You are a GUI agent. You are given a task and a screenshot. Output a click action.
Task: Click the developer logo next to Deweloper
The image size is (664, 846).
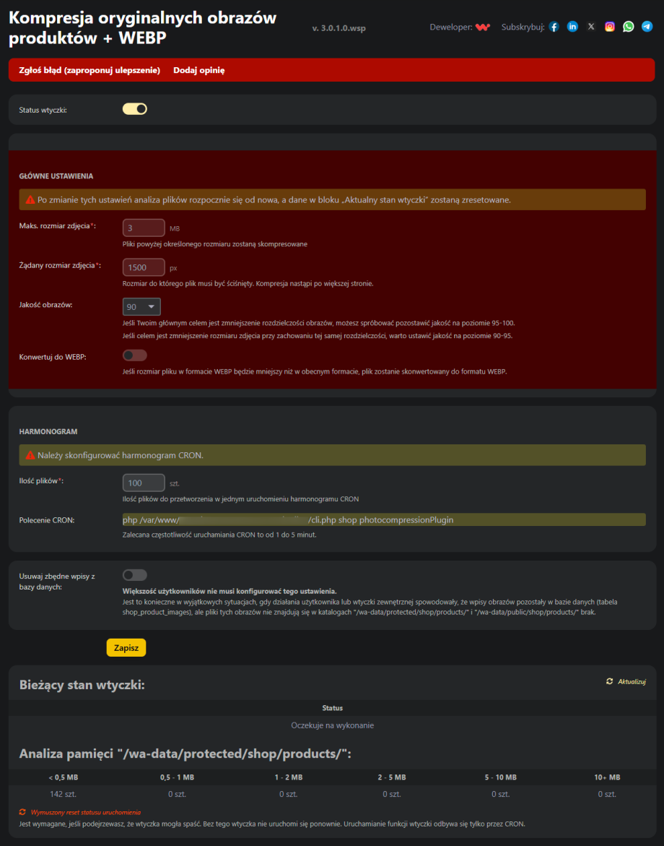click(x=481, y=26)
